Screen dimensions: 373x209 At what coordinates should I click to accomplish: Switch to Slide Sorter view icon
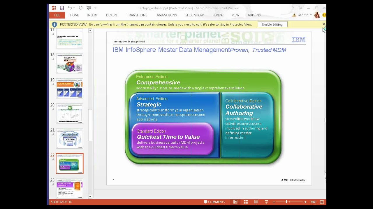[246, 202]
